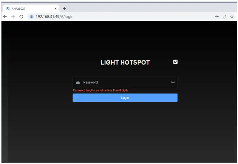The height and width of the screenshot is (164, 238).
Task: Click the address bar URL 192.168.31.49/#/login
Action: 54,17
